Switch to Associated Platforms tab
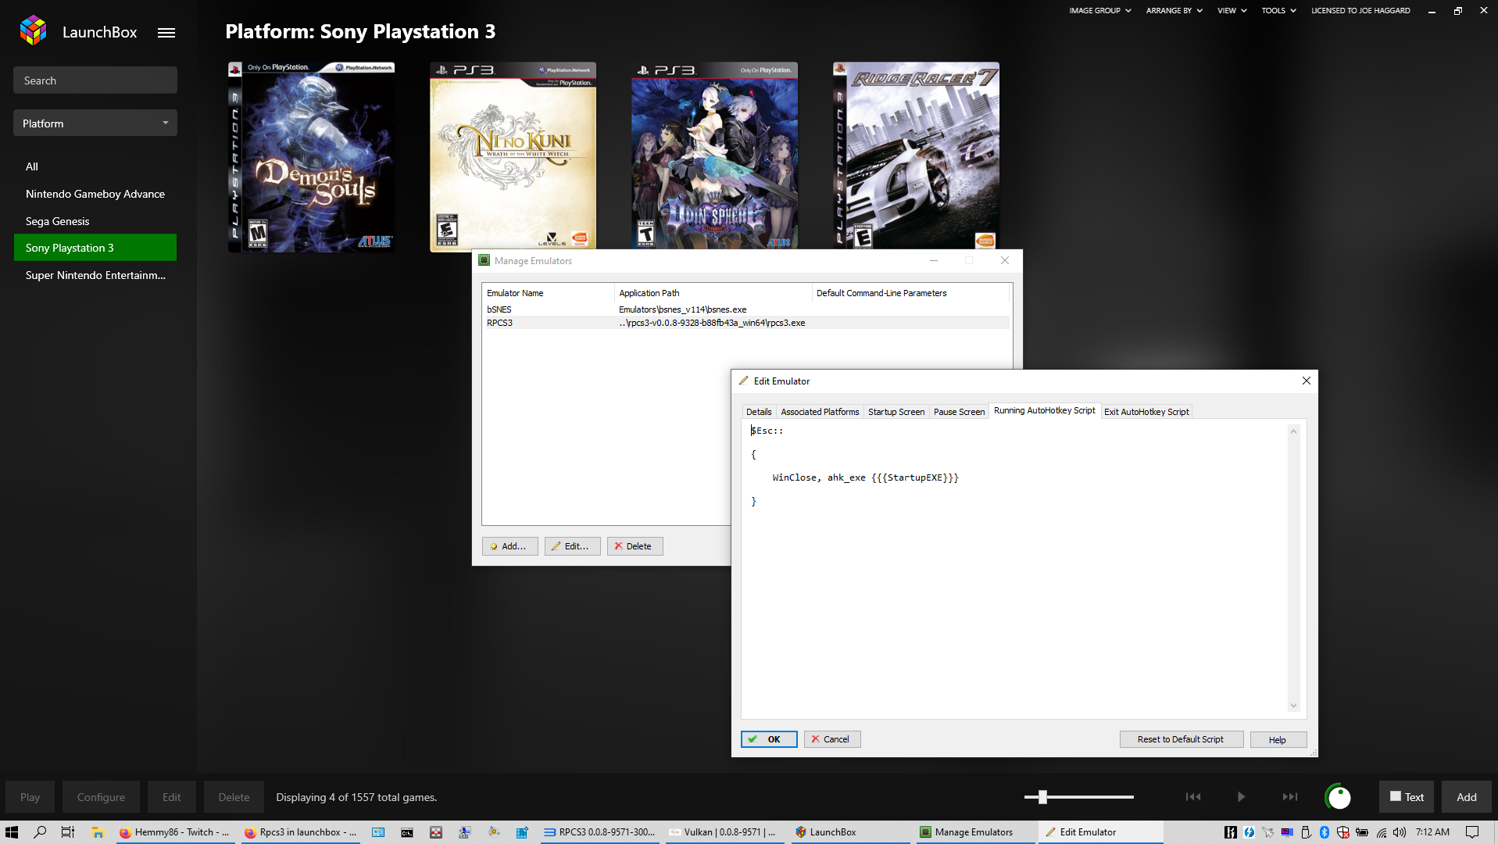1498x844 pixels. pyautogui.click(x=820, y=412)
